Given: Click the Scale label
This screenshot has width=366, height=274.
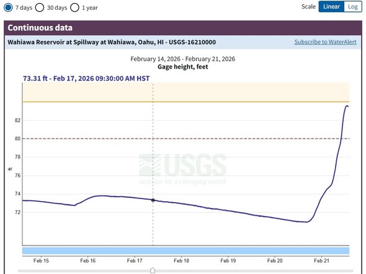Looking at the screenshot, I should (308, 7).
